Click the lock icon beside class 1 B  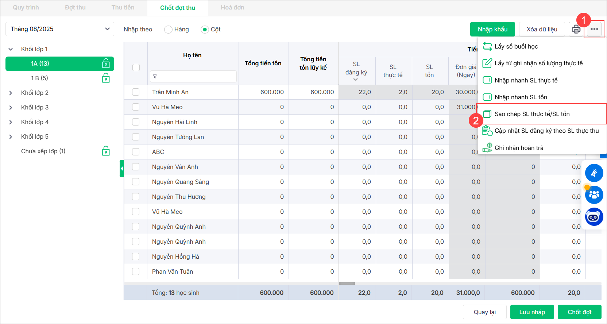pyautogui.click(x=106, y=78)
